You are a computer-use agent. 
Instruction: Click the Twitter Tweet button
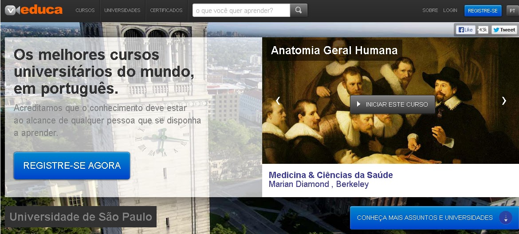click(x=504, y=30)
